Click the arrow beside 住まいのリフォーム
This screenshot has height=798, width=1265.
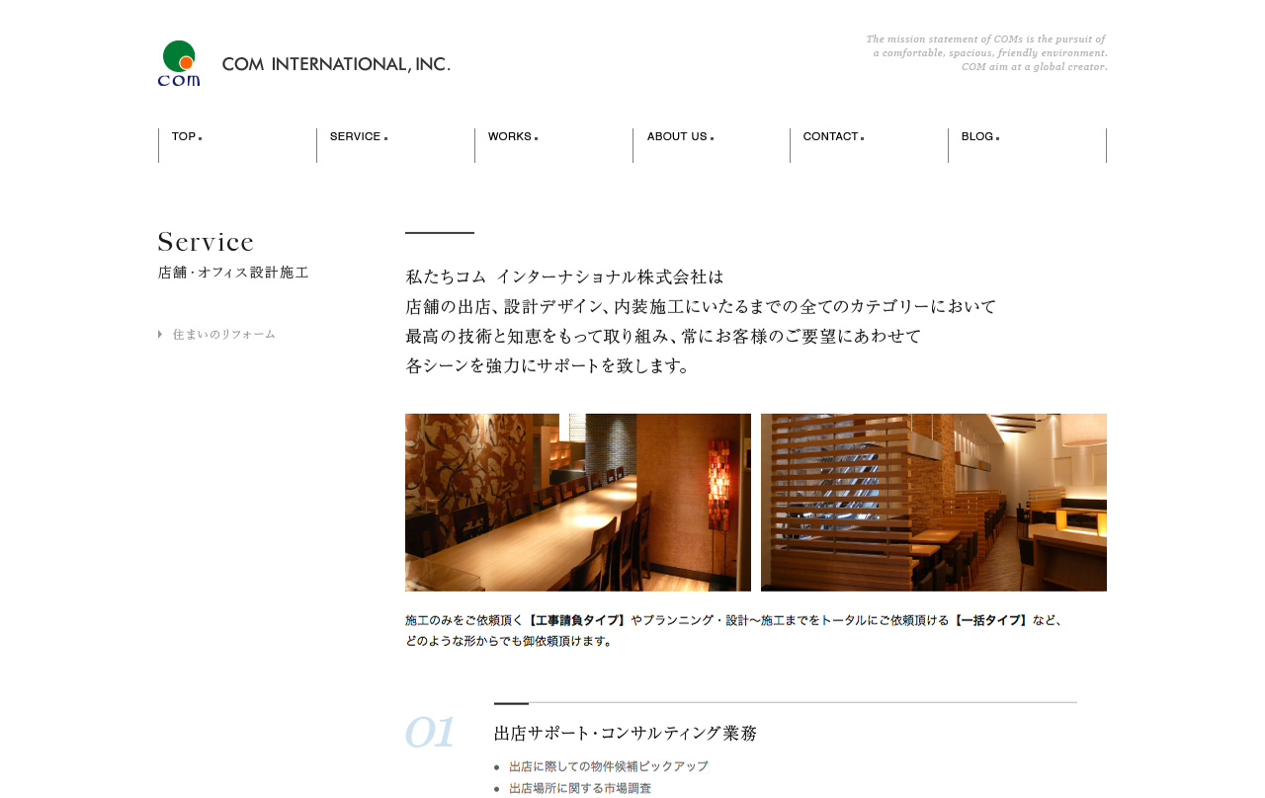coord(160,335)
